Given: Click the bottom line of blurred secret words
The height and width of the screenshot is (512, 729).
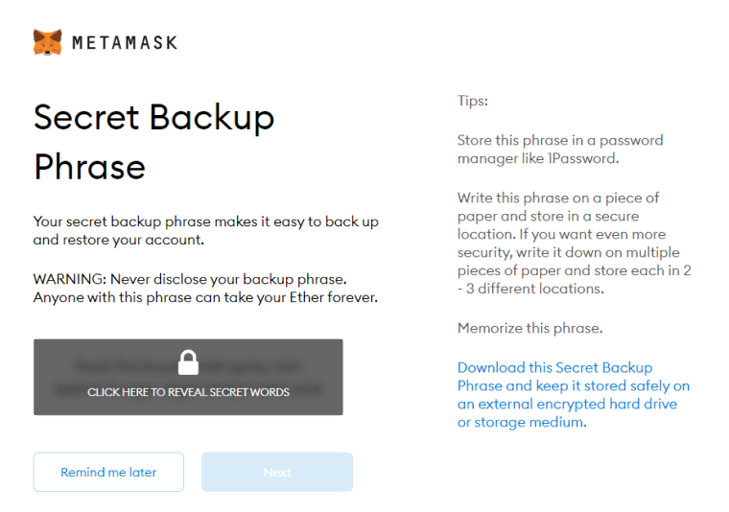Looking at the screenshot, I should [x=188, y=388].
